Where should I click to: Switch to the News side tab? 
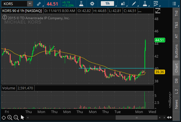click(176, 104)
